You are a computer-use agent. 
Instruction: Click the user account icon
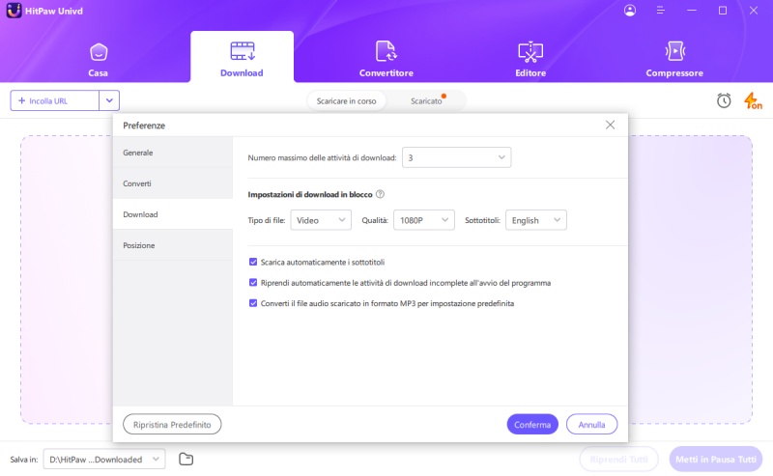(630, 11)
